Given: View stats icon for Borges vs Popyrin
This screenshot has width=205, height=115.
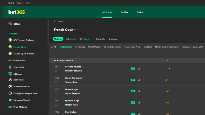Looking at the screenshot, I should click(x=139, y=91).
